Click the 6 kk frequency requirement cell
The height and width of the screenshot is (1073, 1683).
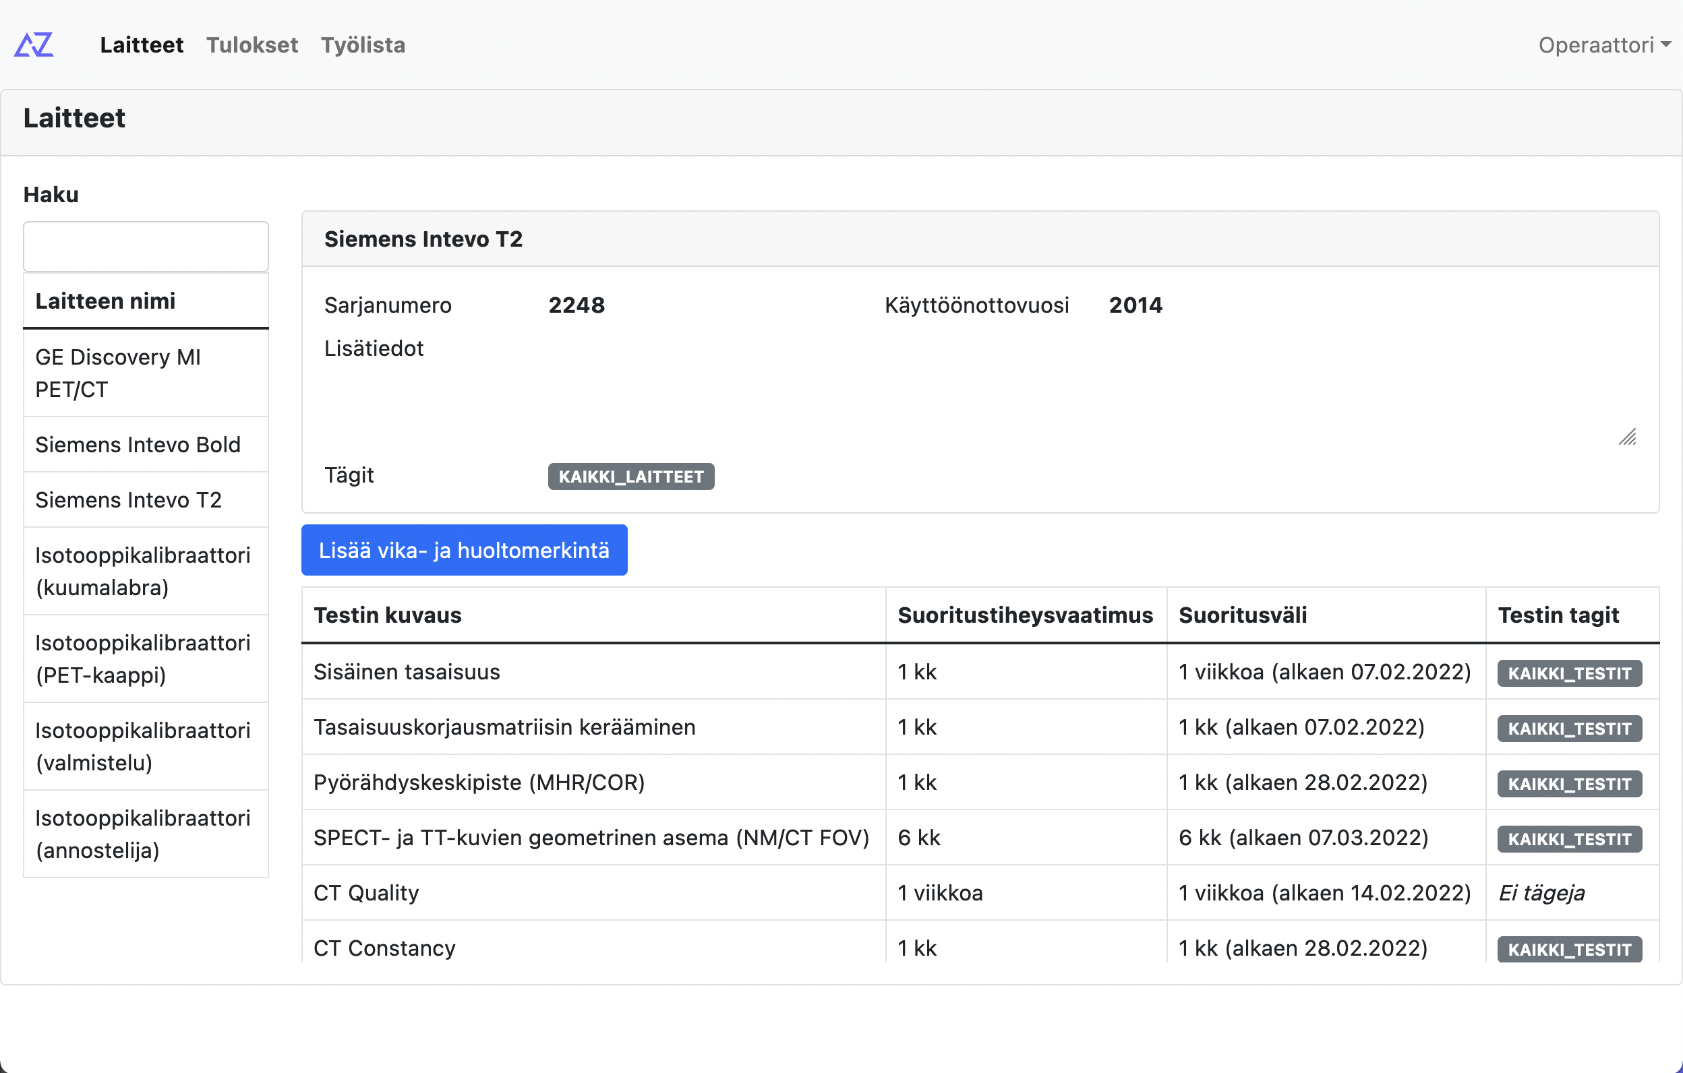1026,838
